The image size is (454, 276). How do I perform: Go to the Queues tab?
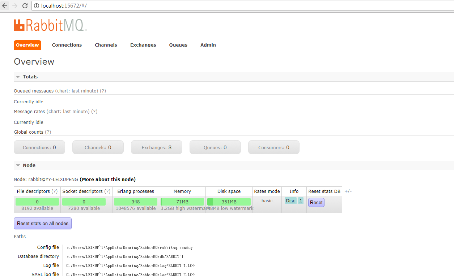coord(178,45)
